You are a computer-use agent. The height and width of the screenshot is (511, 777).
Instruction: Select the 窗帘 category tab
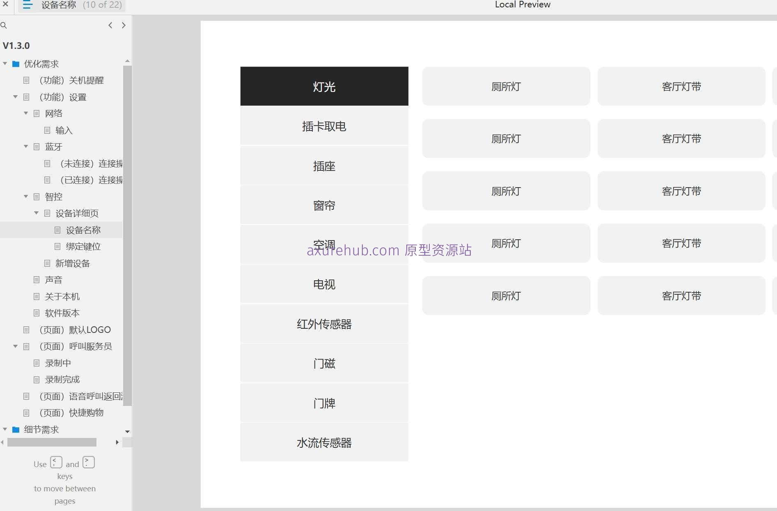[x=324, y=205]
